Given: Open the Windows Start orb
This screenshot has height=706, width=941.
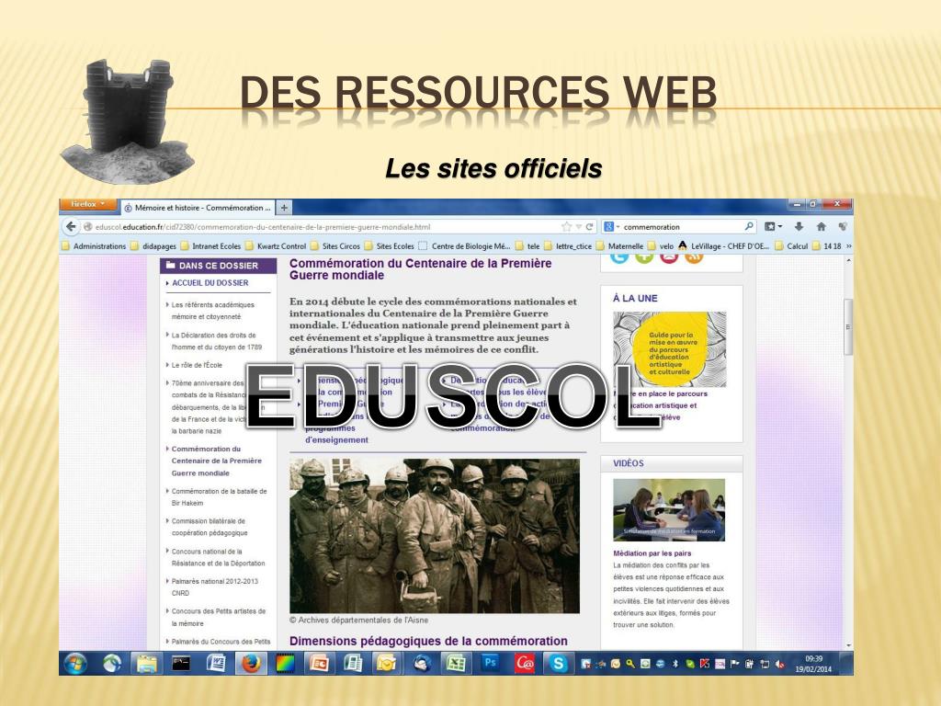Looking at the screenshot, I should pos(75,664).
